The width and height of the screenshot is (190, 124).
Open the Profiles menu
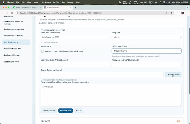coord(56,2)
